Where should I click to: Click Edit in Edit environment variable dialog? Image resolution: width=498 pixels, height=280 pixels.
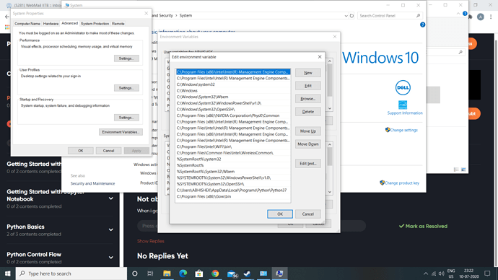tap(307, 86)
